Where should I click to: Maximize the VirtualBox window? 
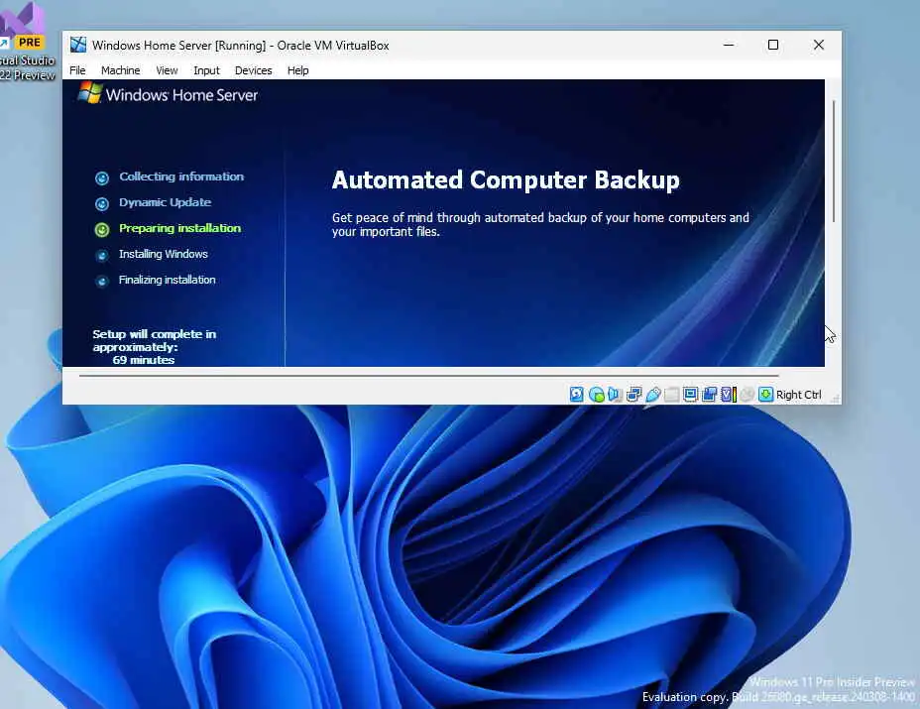pyautogui.click(x=773, y=45)
